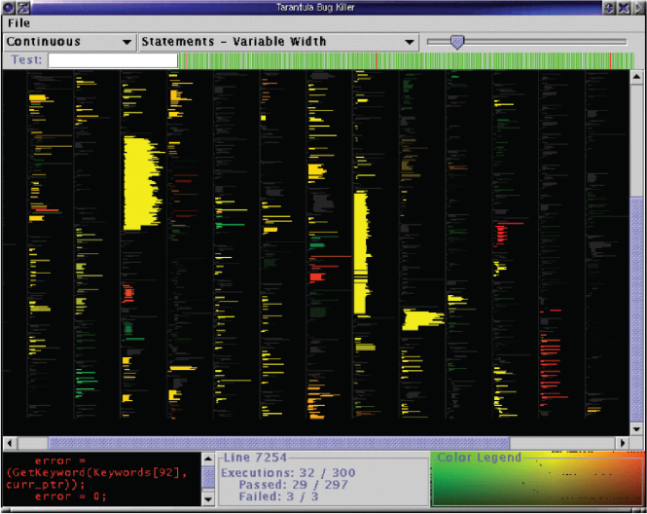Select the tall yellow statement block in eighth column

[x=360, y=253]
